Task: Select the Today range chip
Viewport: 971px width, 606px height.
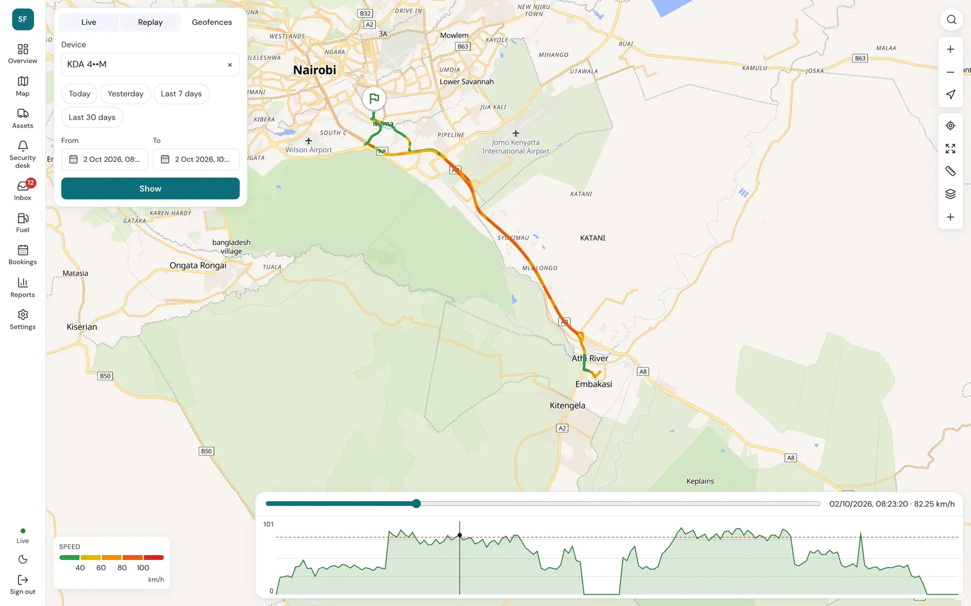Action: click(x=80, y=94)
